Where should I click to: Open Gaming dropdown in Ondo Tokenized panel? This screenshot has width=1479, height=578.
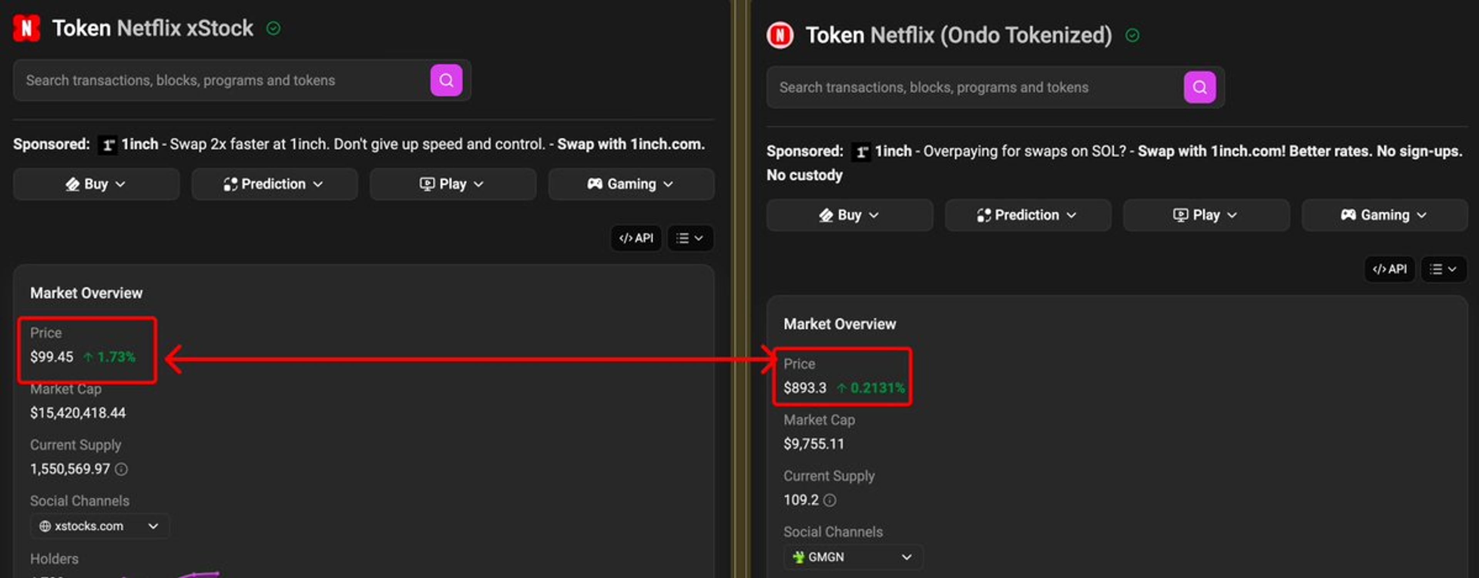1384,215
